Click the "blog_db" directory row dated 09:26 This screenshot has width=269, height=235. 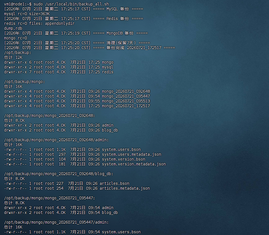61,130
